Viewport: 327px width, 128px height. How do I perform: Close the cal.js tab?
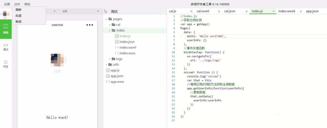[x=191, y=11]
